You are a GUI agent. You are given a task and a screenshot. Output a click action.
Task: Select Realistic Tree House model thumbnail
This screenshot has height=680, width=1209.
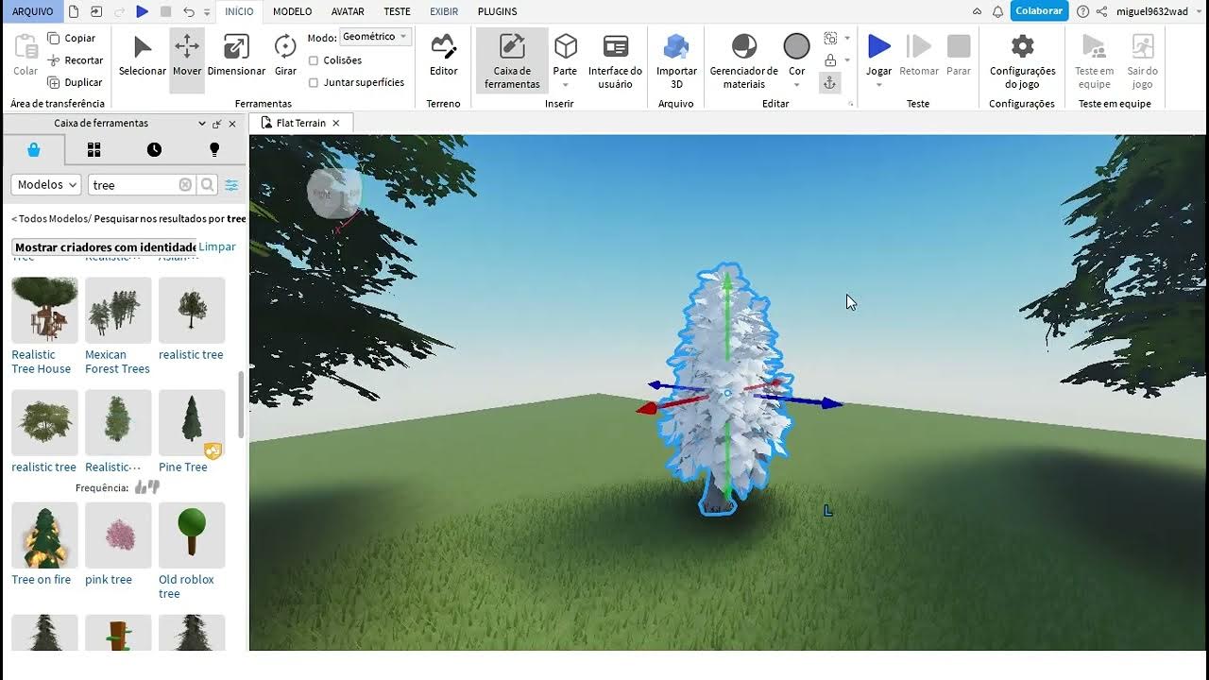point(44,310)
